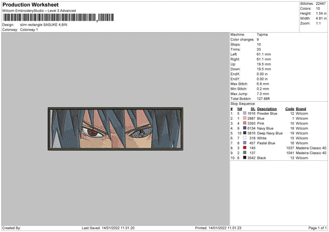329x232 pixels.
Task: Click the Page 1 of 1 footer
Action: click(x=317, y=228)
